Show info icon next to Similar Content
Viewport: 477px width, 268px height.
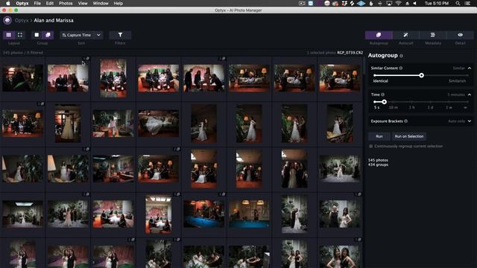point(401,68)
